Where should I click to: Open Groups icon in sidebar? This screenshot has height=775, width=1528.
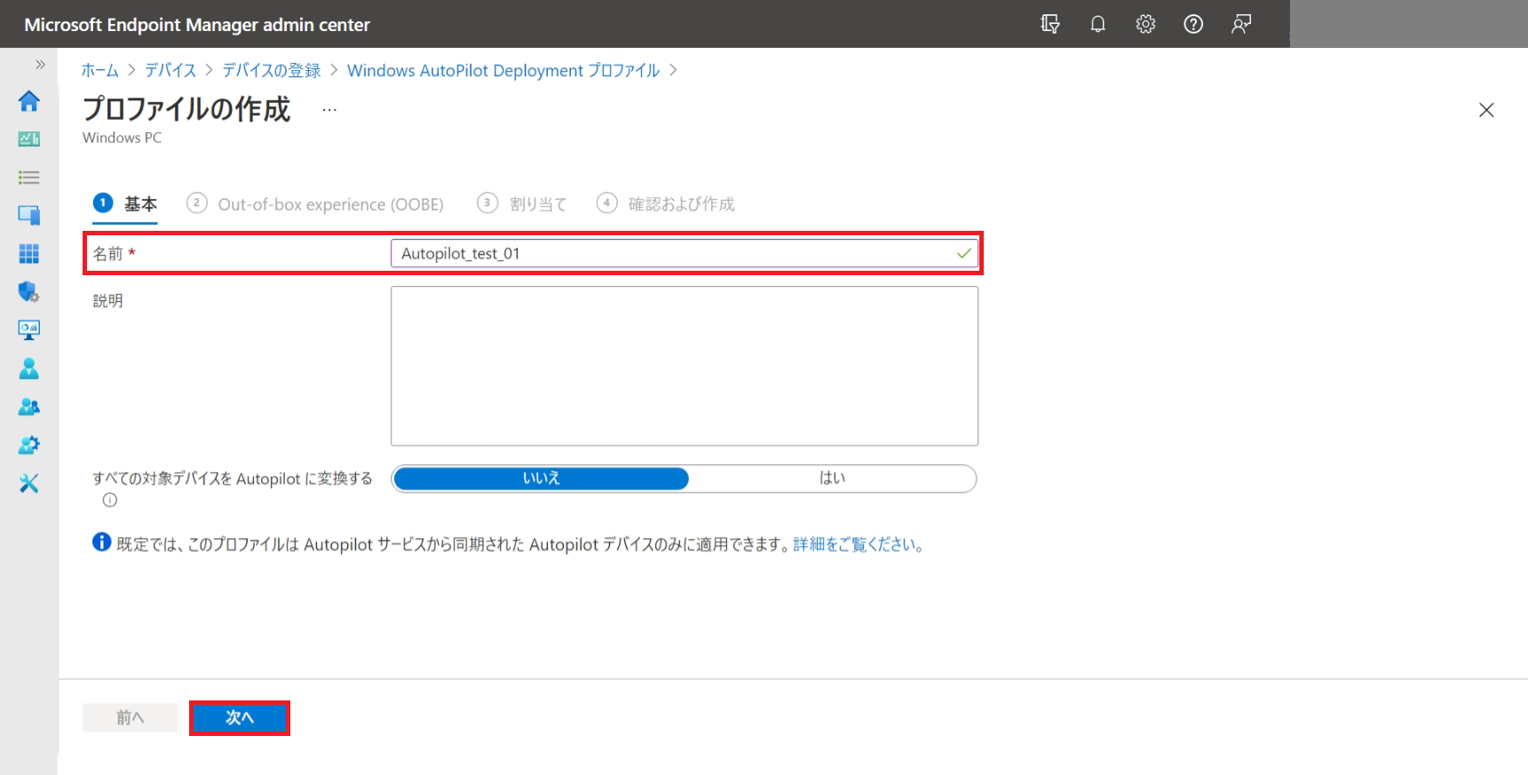point(29,407)
